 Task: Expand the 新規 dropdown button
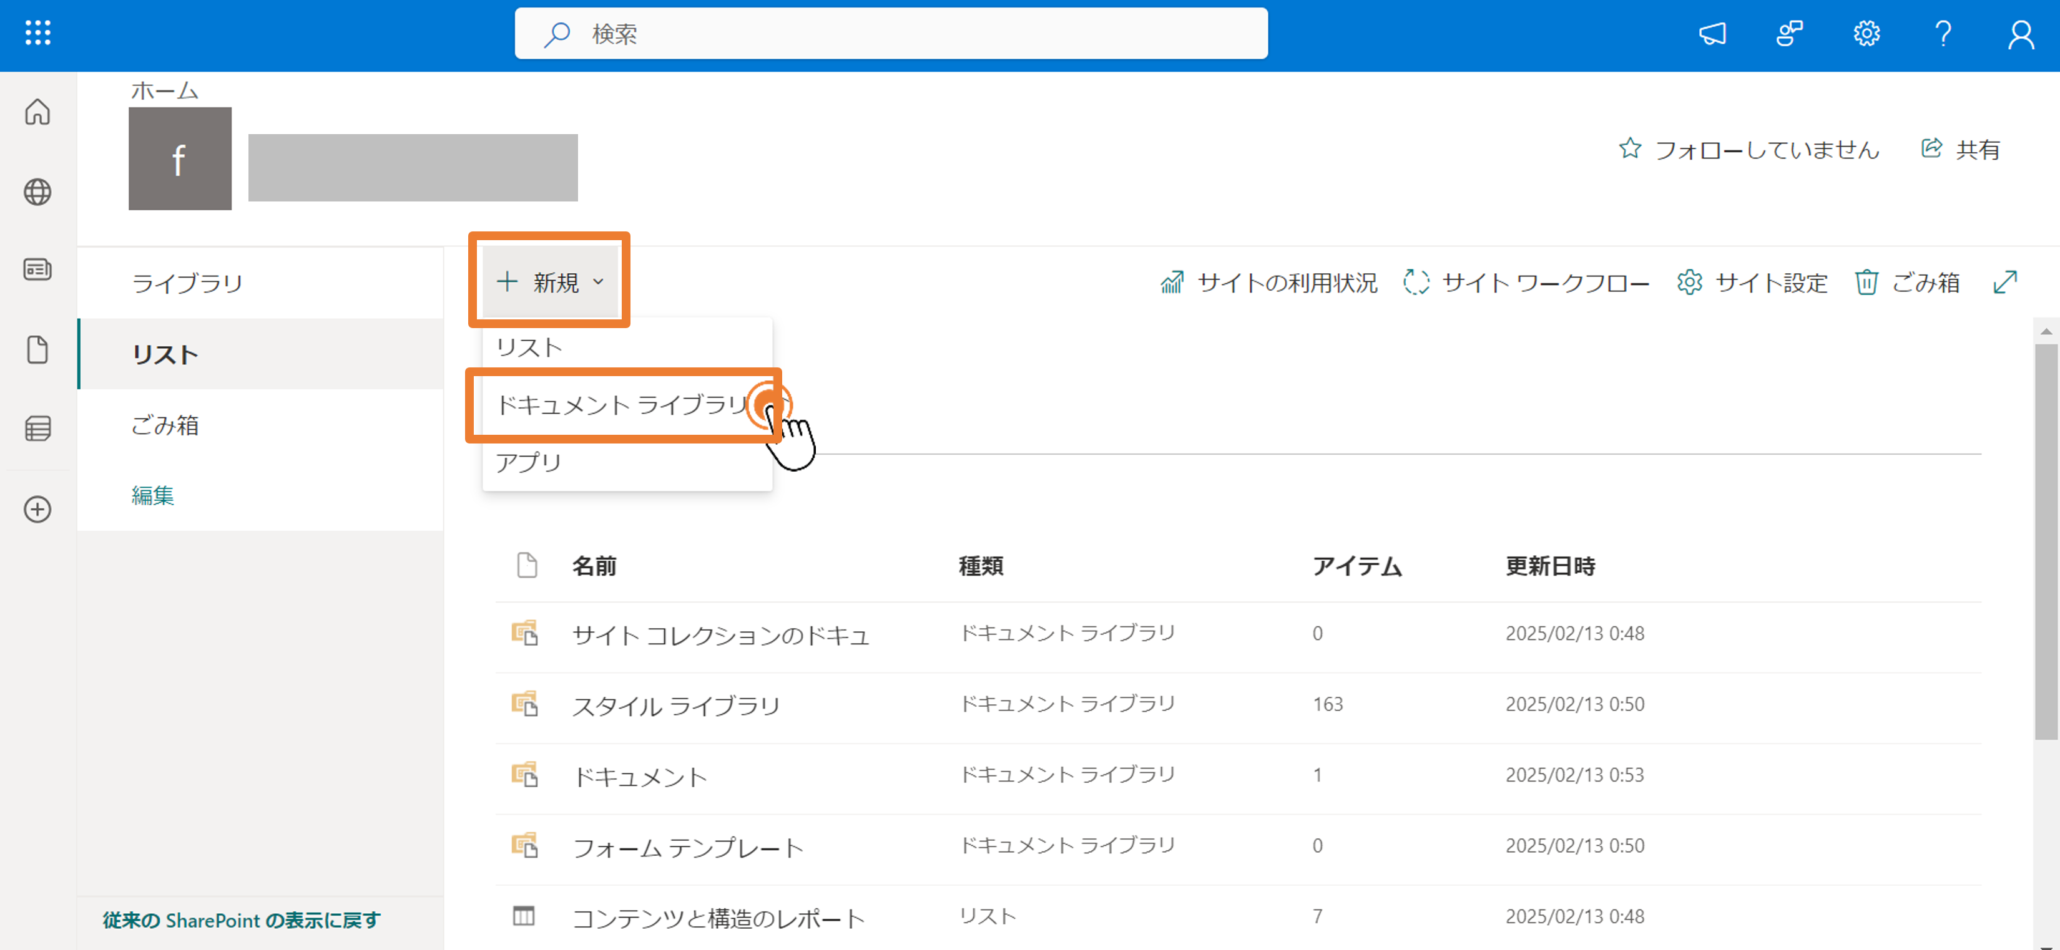550,282
